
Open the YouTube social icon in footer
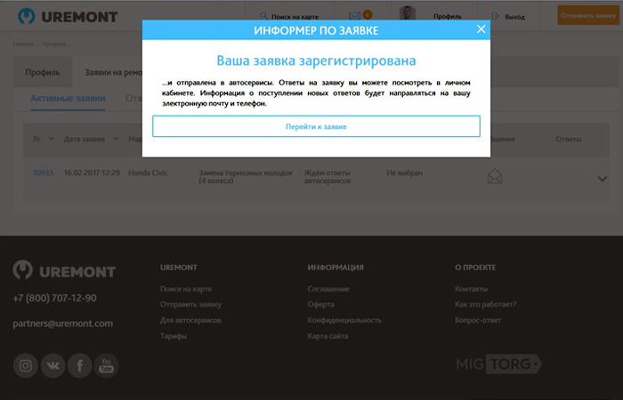click(x=107, y=365)
